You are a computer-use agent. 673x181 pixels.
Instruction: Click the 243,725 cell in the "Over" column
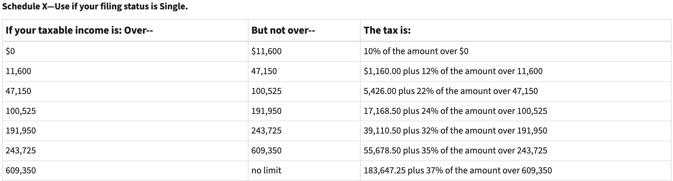coord(21,151)
